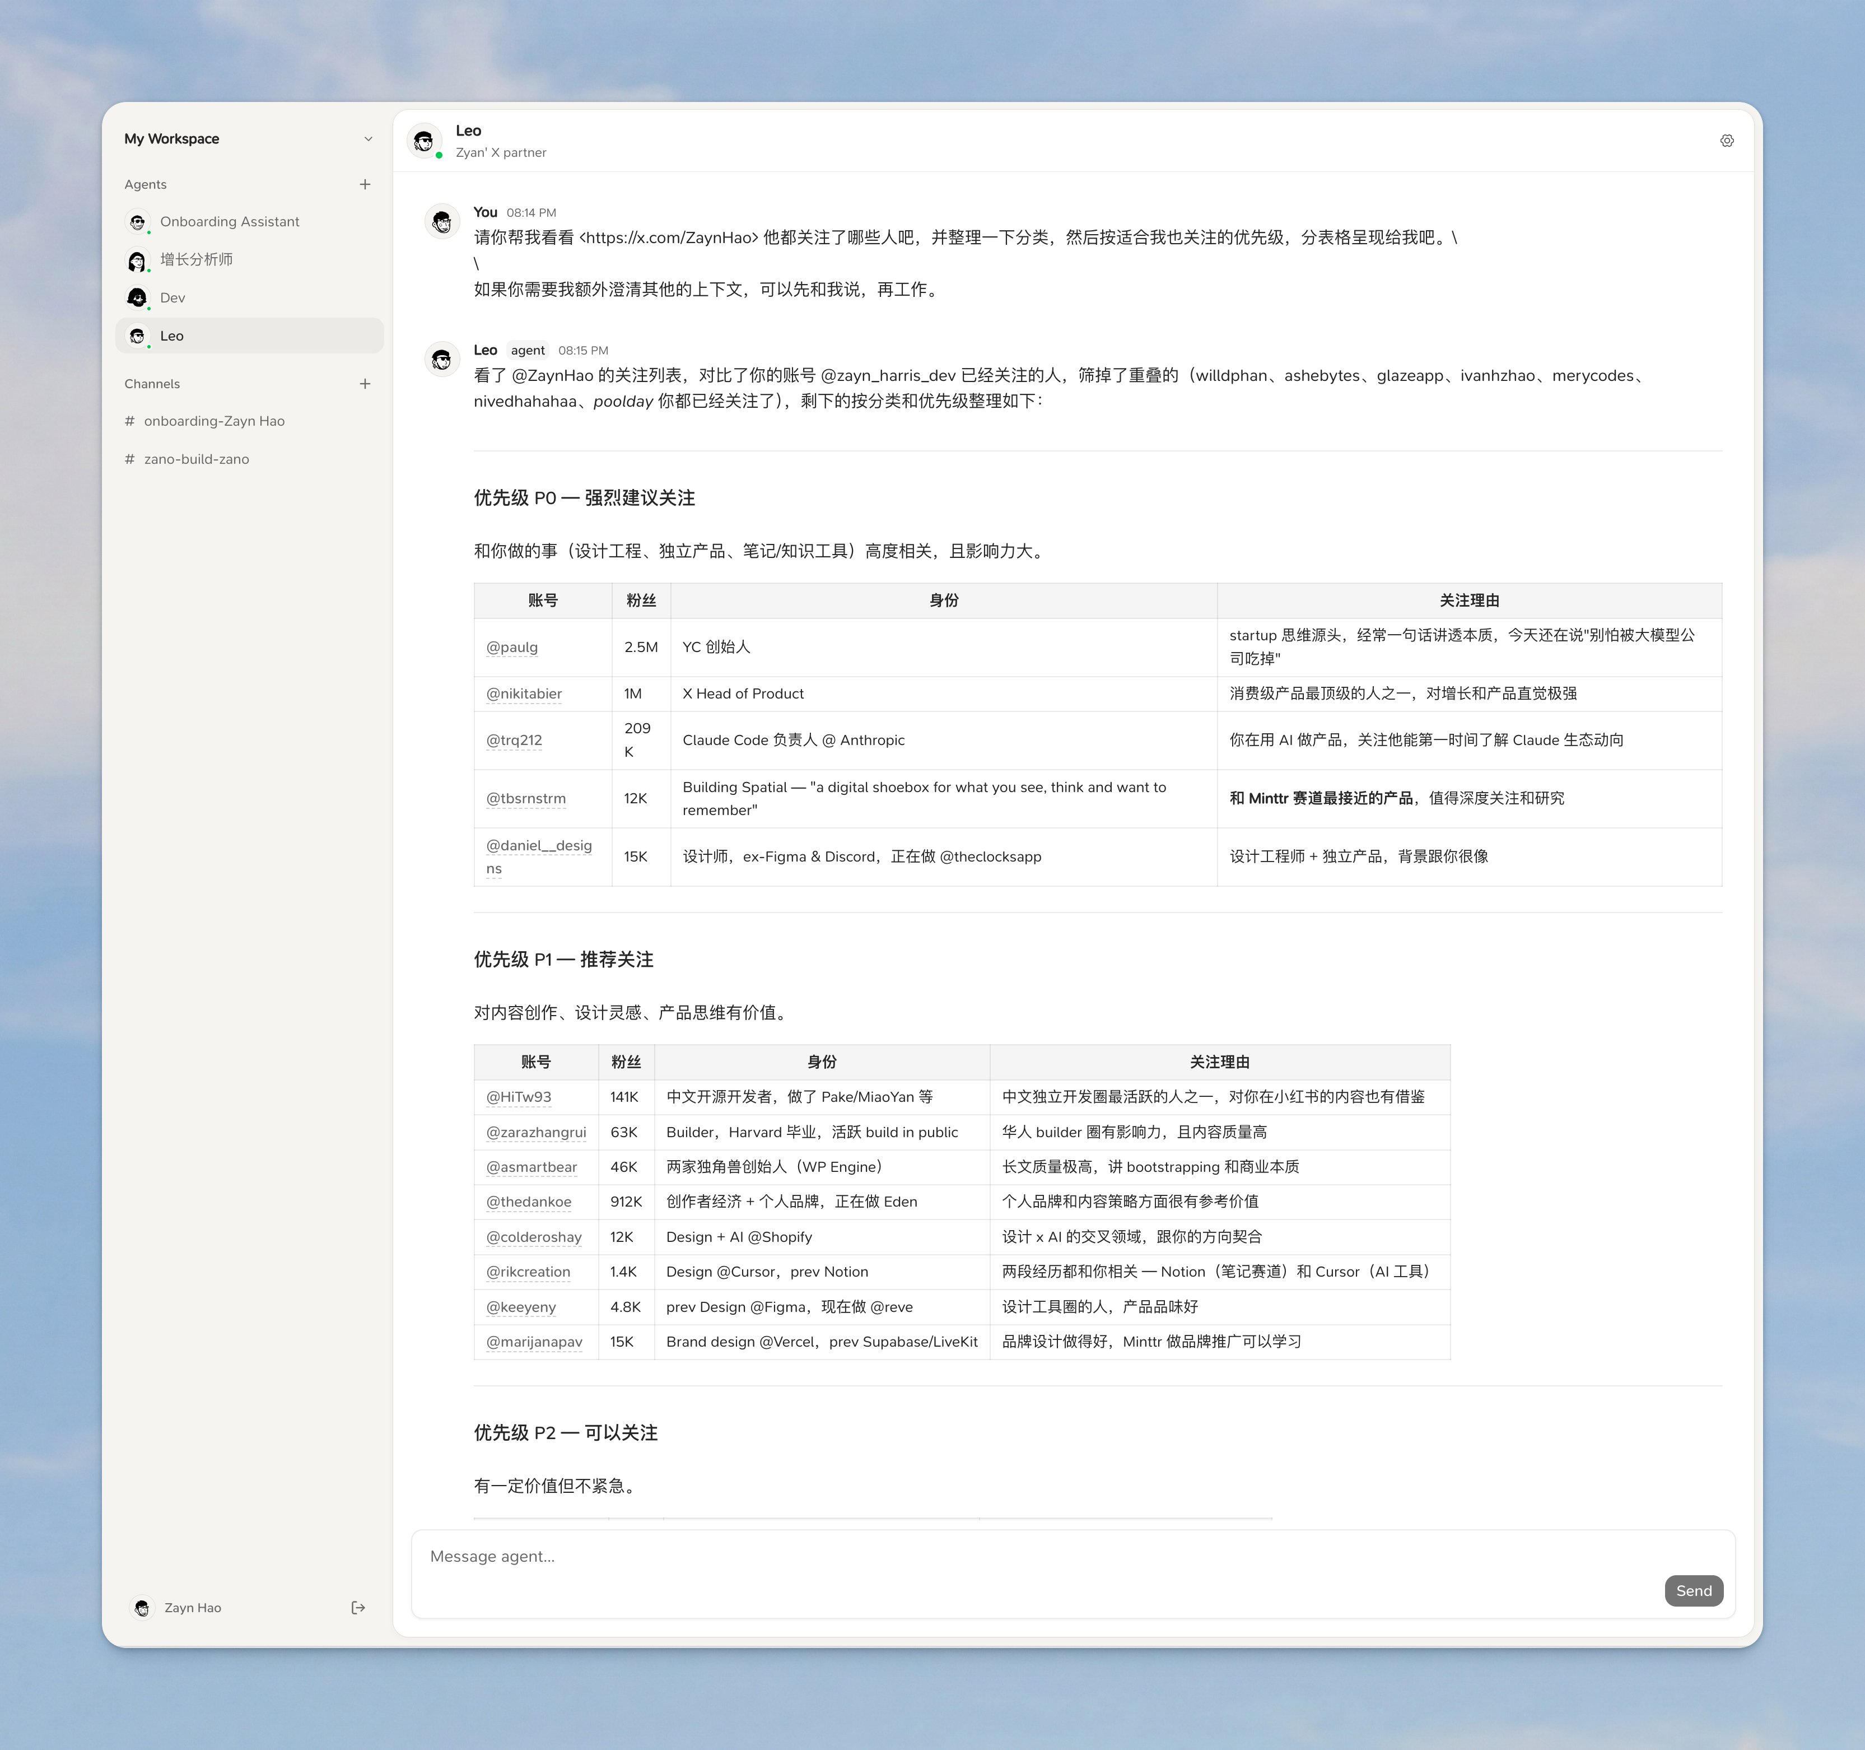Screen dimensions: 1865x1750
Task: Open the @trq212 account link
Action: pyautogui.click(x=514, y=741)
